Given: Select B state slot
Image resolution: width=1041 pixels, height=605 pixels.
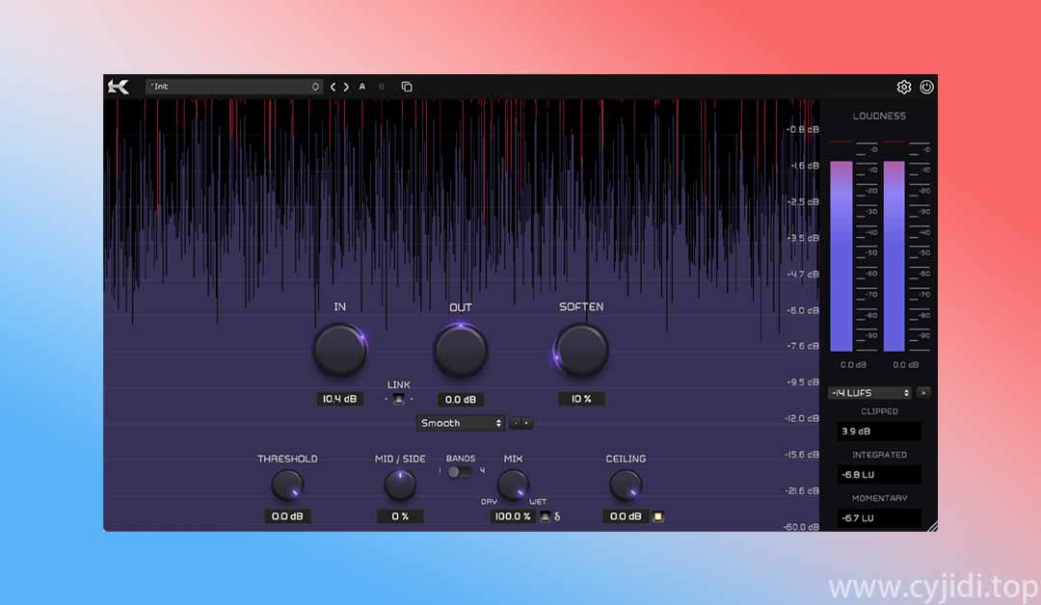Looking at the screenshot, I should (x=381, y=87).
